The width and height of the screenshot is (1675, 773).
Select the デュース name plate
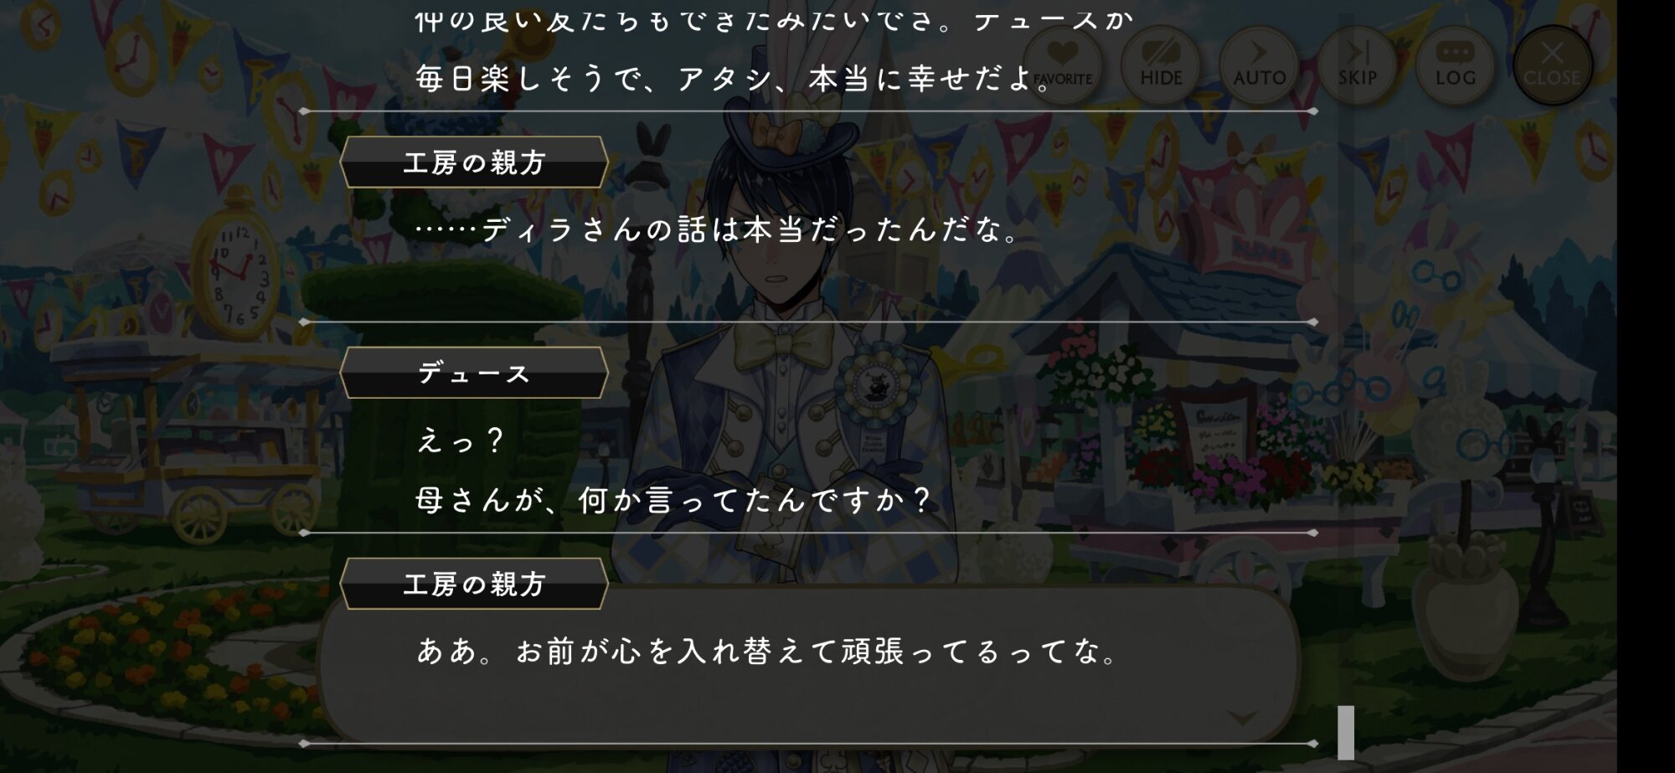pos(473,373)
